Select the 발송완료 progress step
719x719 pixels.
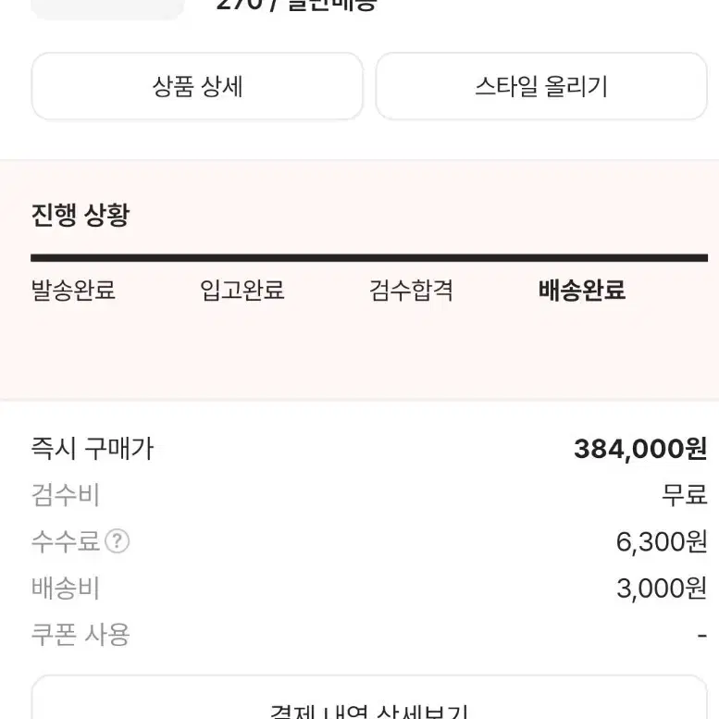(73, 291)
